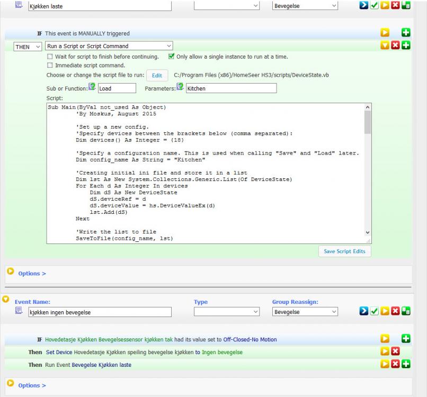Expand Options under the kjøkken ingen bevegelse event

pos(32,385)
